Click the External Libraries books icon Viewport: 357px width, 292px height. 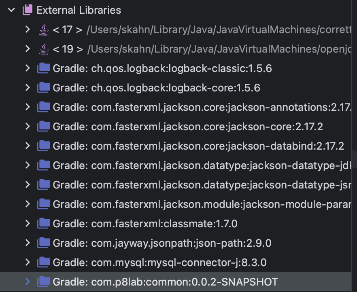click(x=28, y=10)
